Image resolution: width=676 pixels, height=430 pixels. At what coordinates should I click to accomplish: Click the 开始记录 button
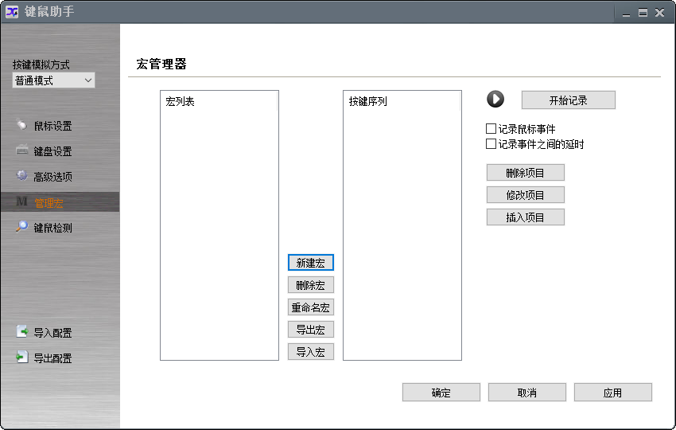tap(568, 100)
